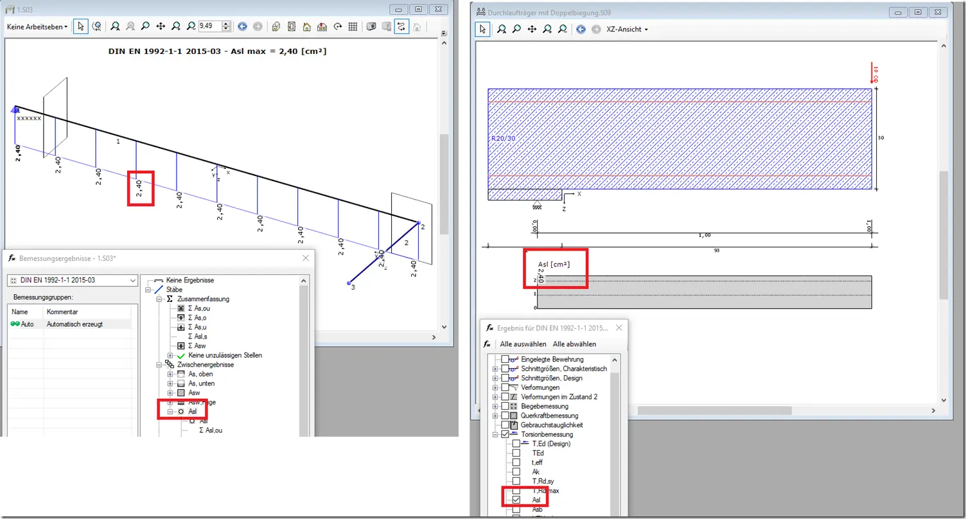The width and height of the screenshot is (966, 519).
Task: Collapse the Zwischenergebnisse tree node
Action: (x=159, y=365)
